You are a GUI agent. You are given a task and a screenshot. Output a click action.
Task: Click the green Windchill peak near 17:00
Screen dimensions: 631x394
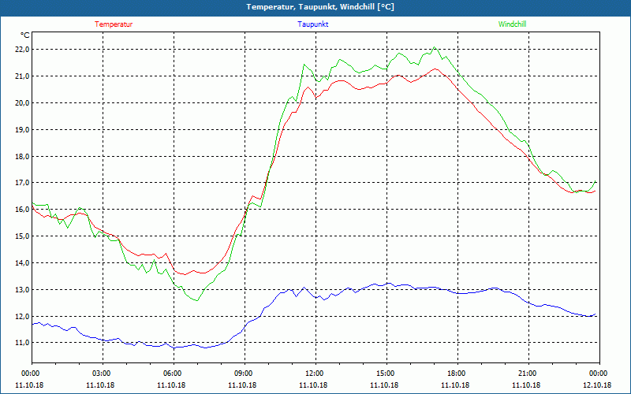point(434,47)
